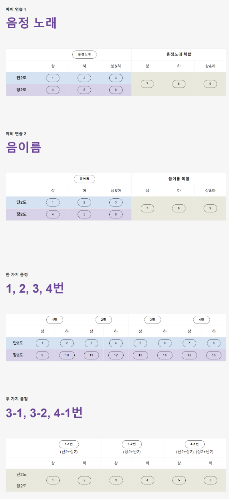229x499 pixels.
Task: Select the 4-1번 pill button
Action: (194, 444)
